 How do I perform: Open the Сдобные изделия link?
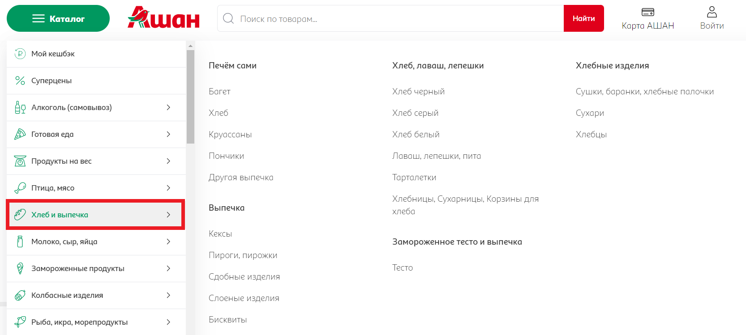point(244,276)
